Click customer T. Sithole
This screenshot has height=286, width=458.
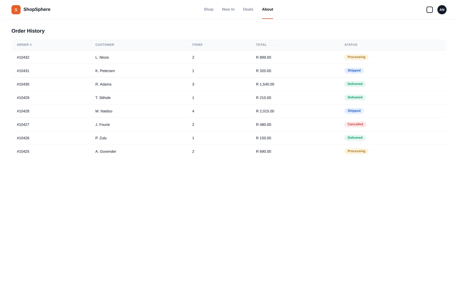(x=103, y=98)
